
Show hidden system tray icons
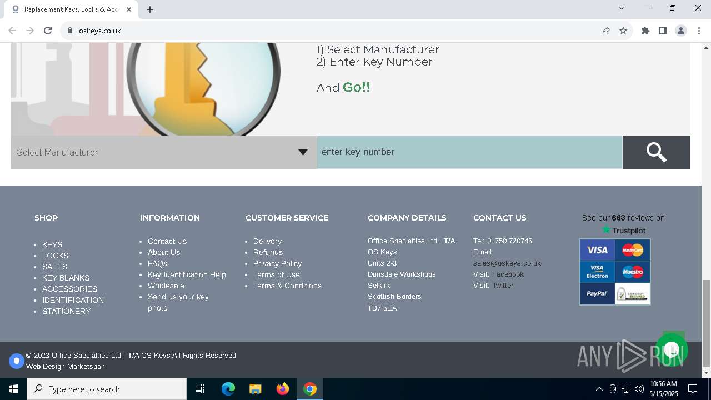tap(599, 389)
